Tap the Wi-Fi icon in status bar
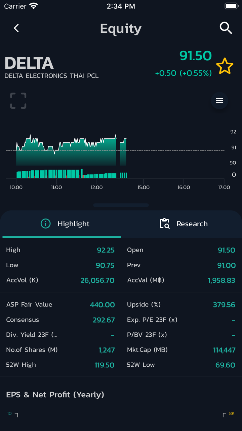This screenshot has width=242, height=431. tap(34, 6)
